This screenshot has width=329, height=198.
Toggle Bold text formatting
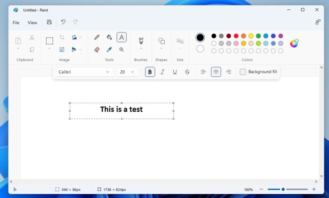[150, 72]
